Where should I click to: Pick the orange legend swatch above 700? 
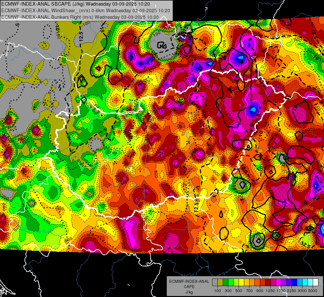coord(252,282)
